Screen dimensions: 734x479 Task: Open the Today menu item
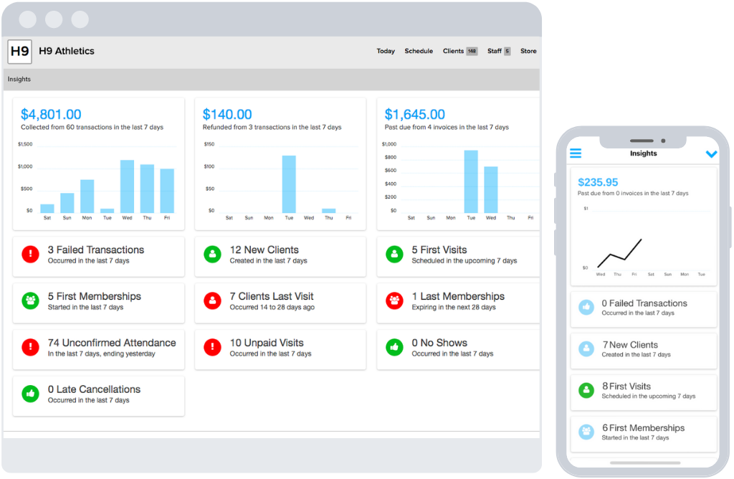[x=386, y=51]
